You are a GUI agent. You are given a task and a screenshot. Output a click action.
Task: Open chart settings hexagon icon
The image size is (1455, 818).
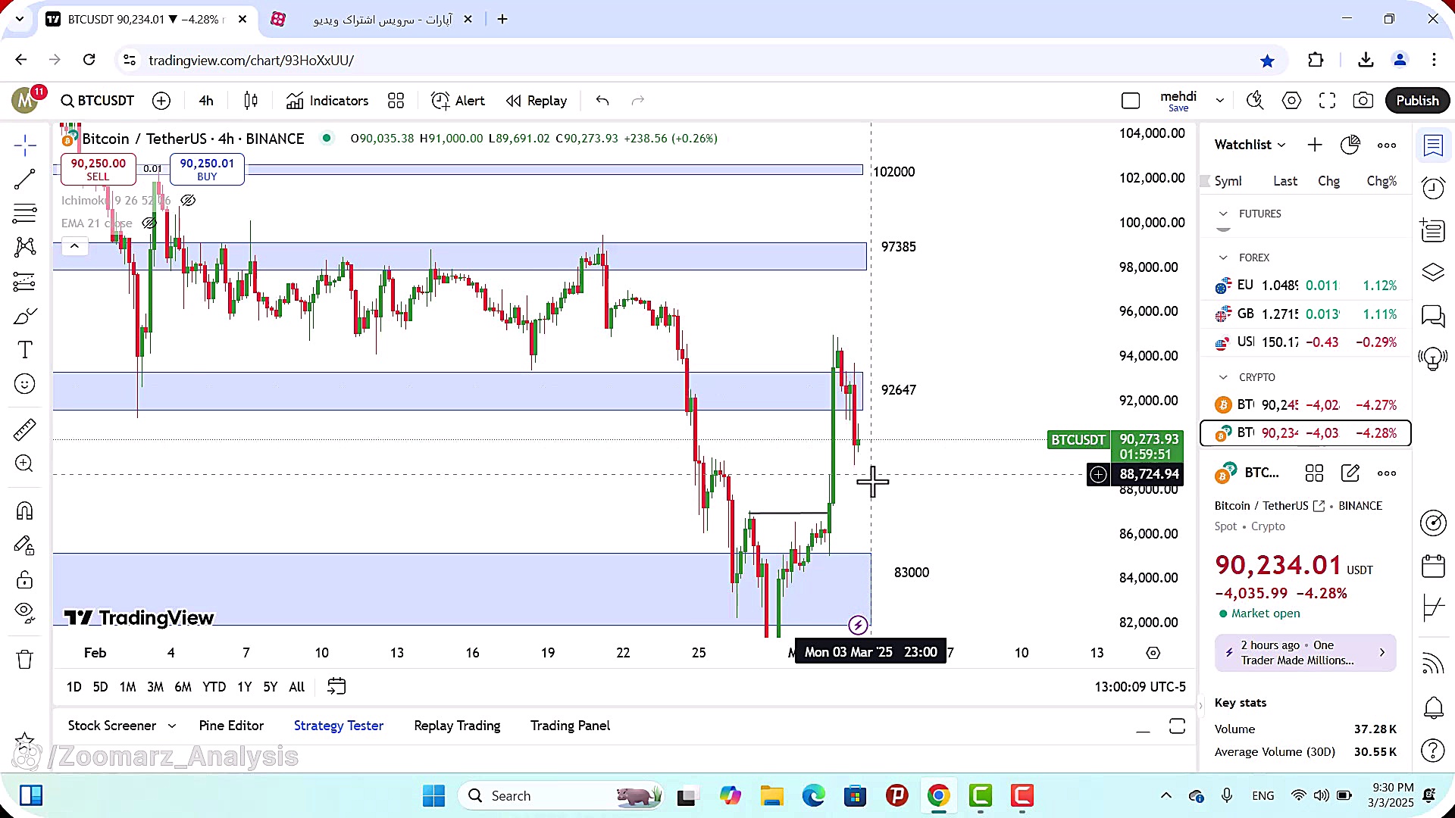(1291, 101)
